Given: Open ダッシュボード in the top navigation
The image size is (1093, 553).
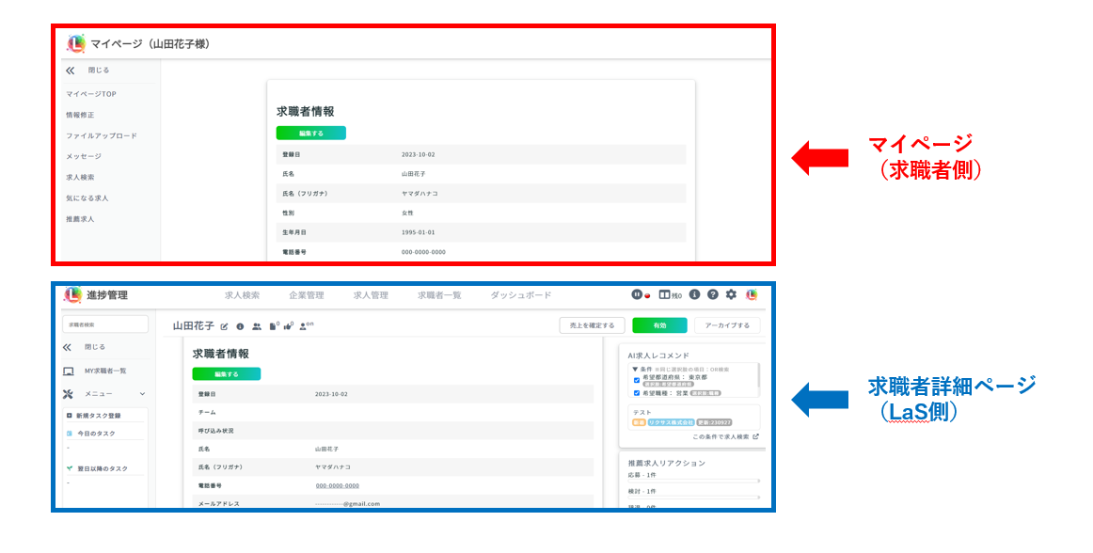Looking at the screenshot, I should point(521,295).
